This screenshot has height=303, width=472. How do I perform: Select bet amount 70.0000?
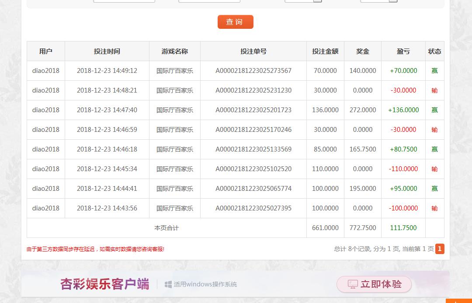tap(325, 71)
